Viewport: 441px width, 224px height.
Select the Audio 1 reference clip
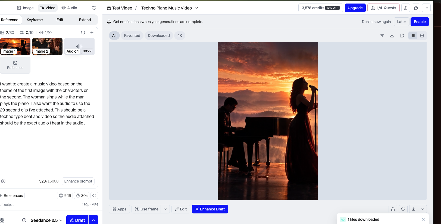click(79, 46)
